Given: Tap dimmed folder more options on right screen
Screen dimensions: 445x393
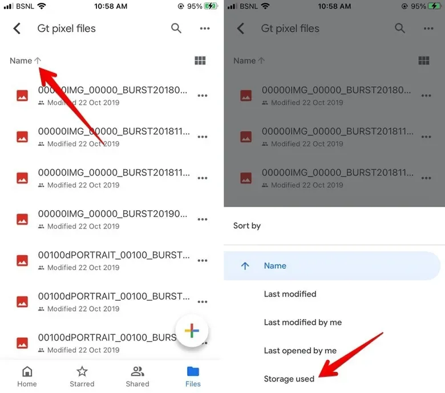Looking at the screenshot, I should coord(428,28).
